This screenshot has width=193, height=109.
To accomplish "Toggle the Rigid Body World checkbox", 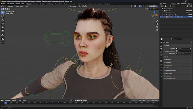I will [166, 71].
